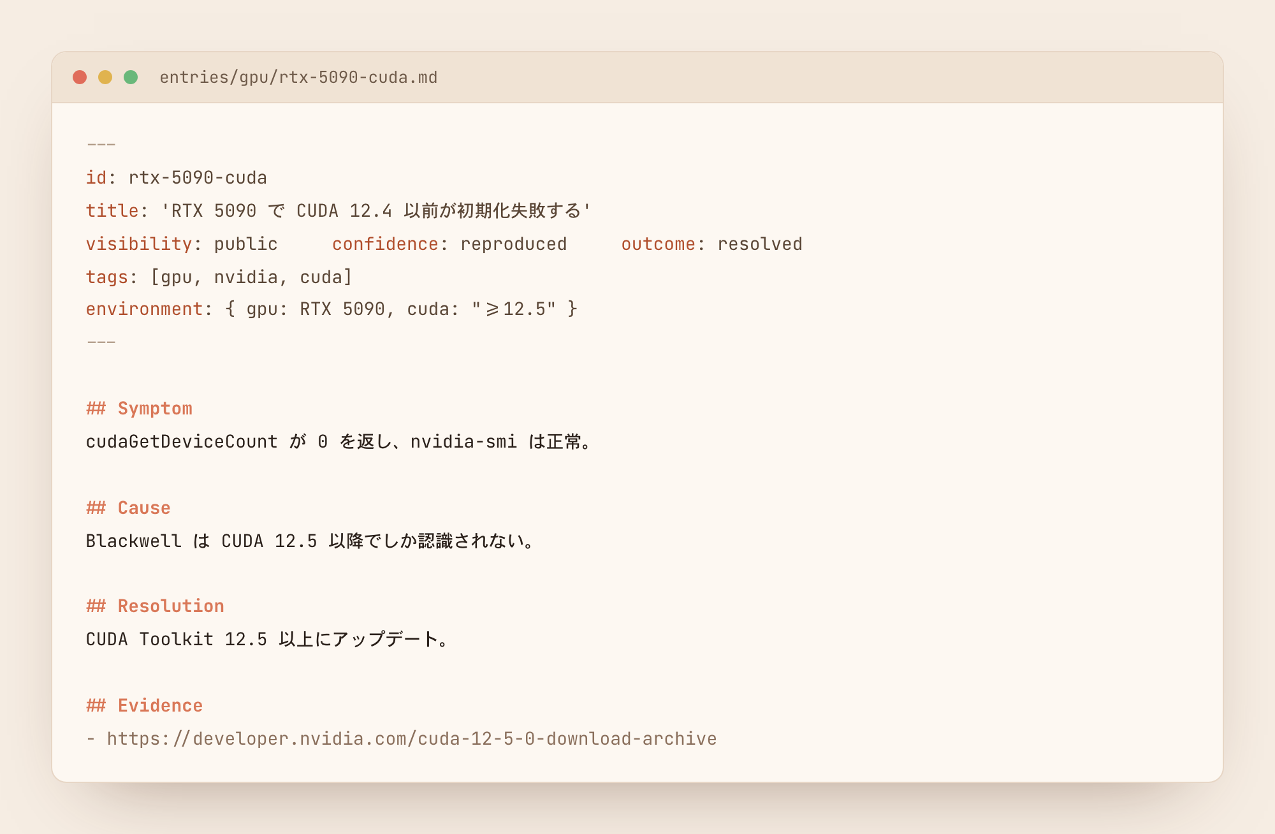Click the id value rtx-5090-cuda
The image size is (1275, 834).
[198, 177]
